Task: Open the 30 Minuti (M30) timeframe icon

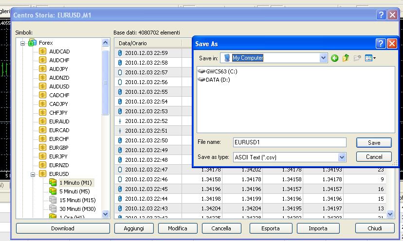Action: pos(53,208)
